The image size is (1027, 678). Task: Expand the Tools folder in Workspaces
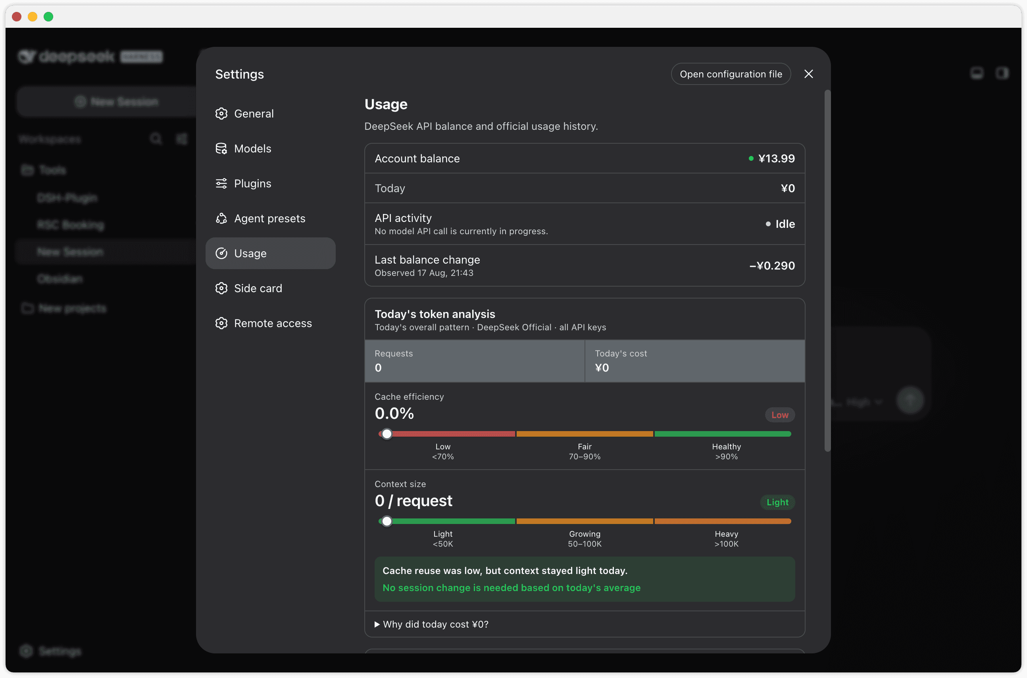(43, 170)
